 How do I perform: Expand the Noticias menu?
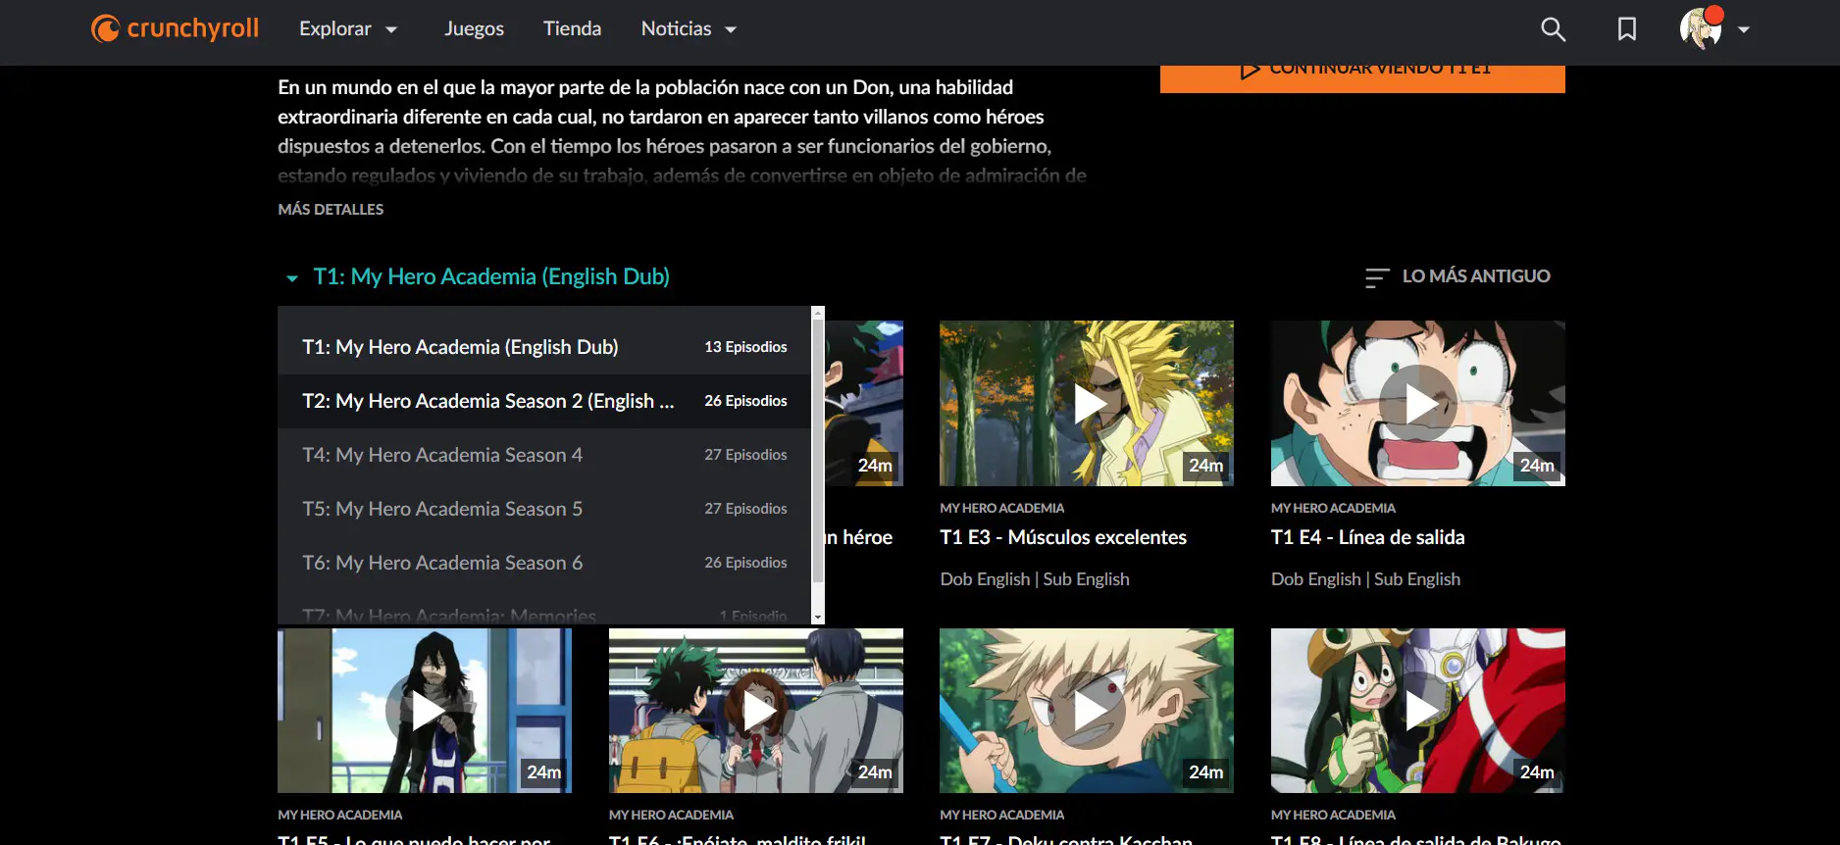[689, 29]
